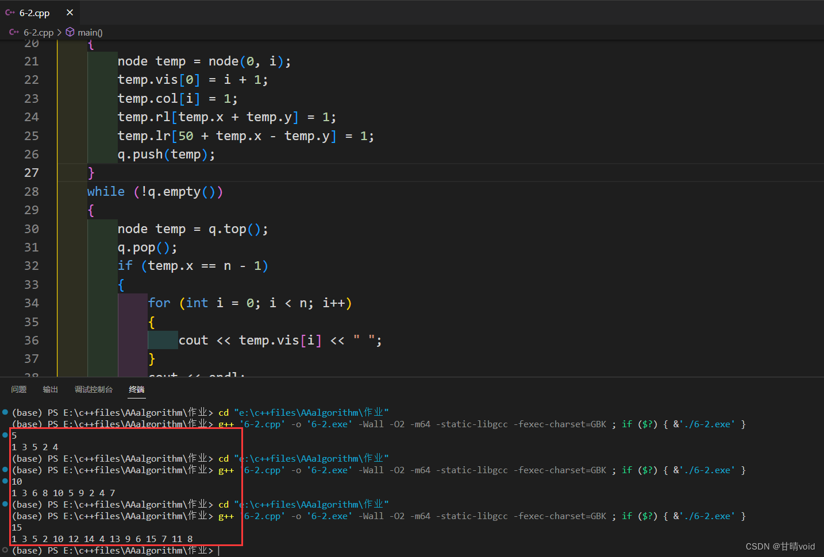Click 'q.push(temp);' on line 26
Image resolution: width=824 pixels, height=557 pixels.
[x=166, y=154]
